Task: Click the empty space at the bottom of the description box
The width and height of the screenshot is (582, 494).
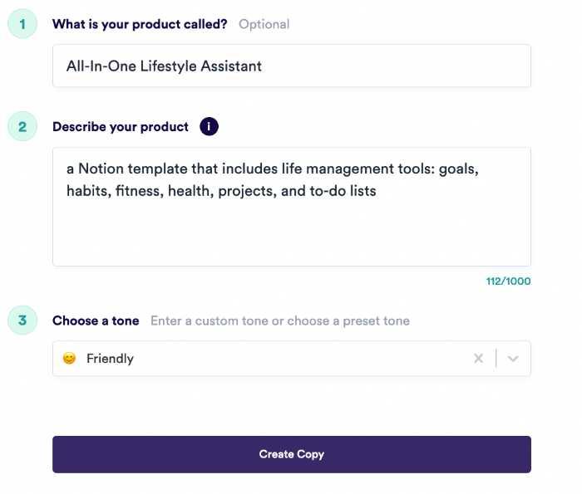Action: coord(291,241)
